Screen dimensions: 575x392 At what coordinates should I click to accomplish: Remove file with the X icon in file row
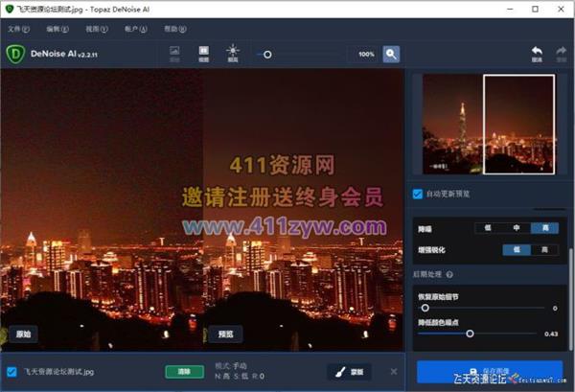(394, 372)
